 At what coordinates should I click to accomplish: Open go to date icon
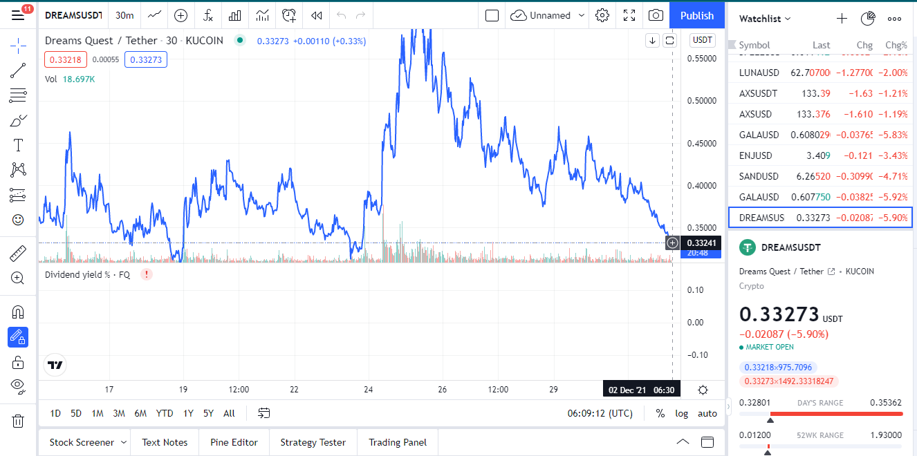264,413
